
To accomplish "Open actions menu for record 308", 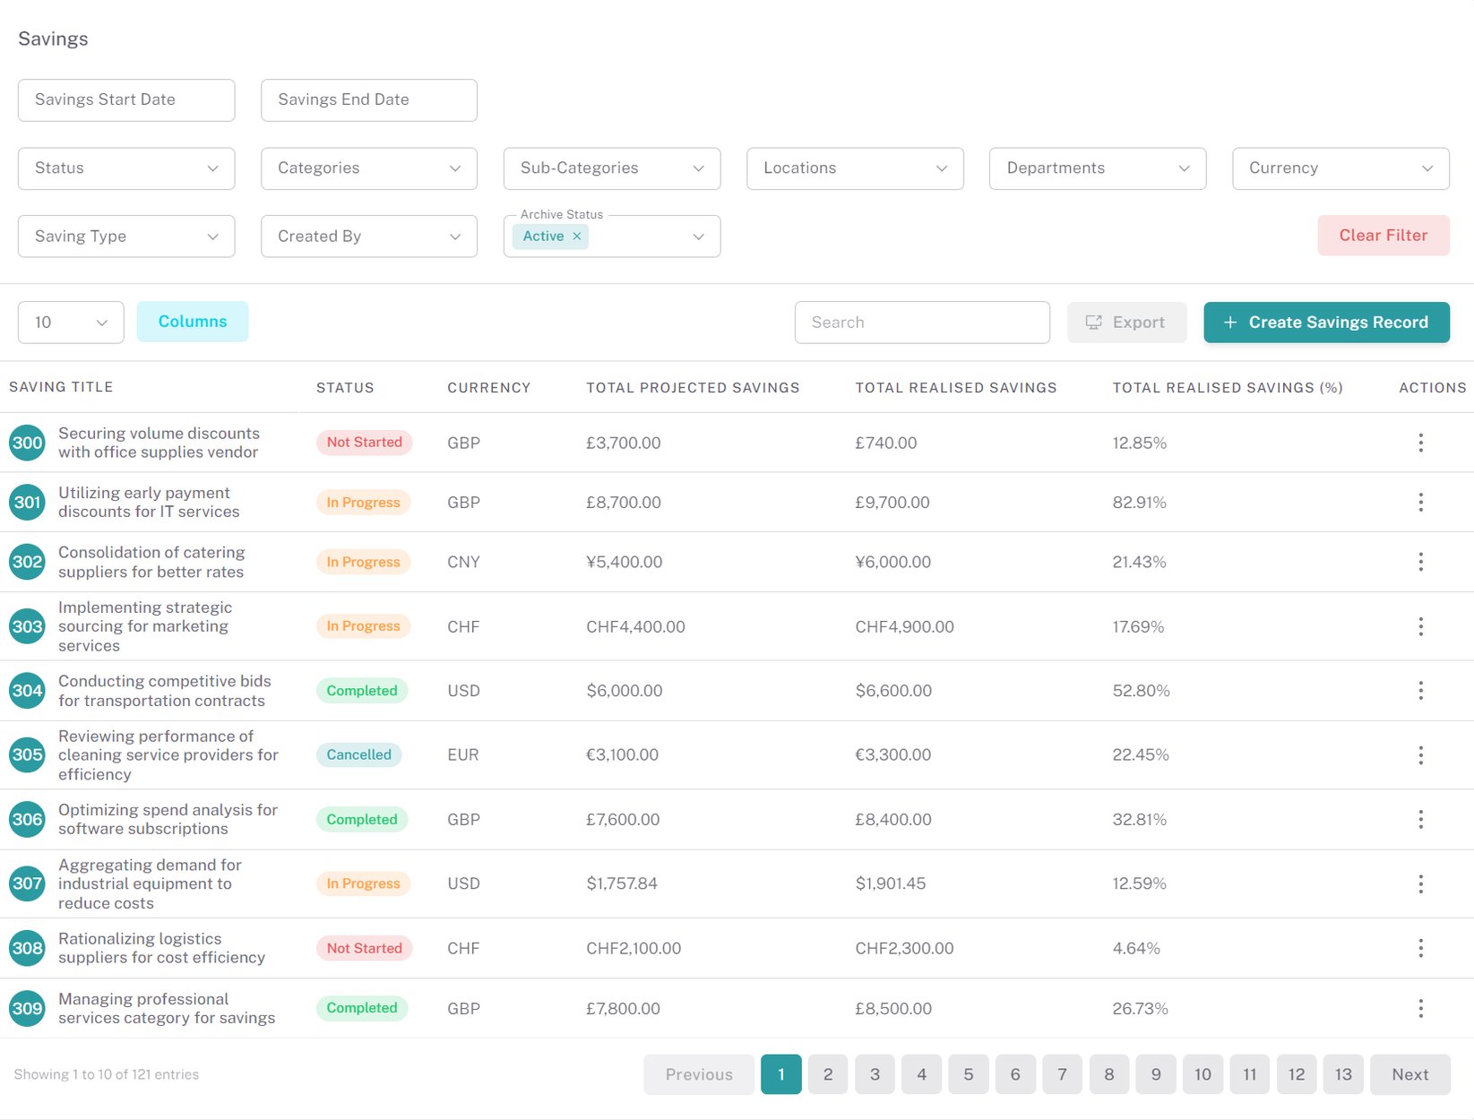I will pos(1420,948).
